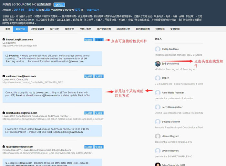Click 刘牛 (Adolphus) profile photo
Viewport: 226px width, 166px height.
158,63
